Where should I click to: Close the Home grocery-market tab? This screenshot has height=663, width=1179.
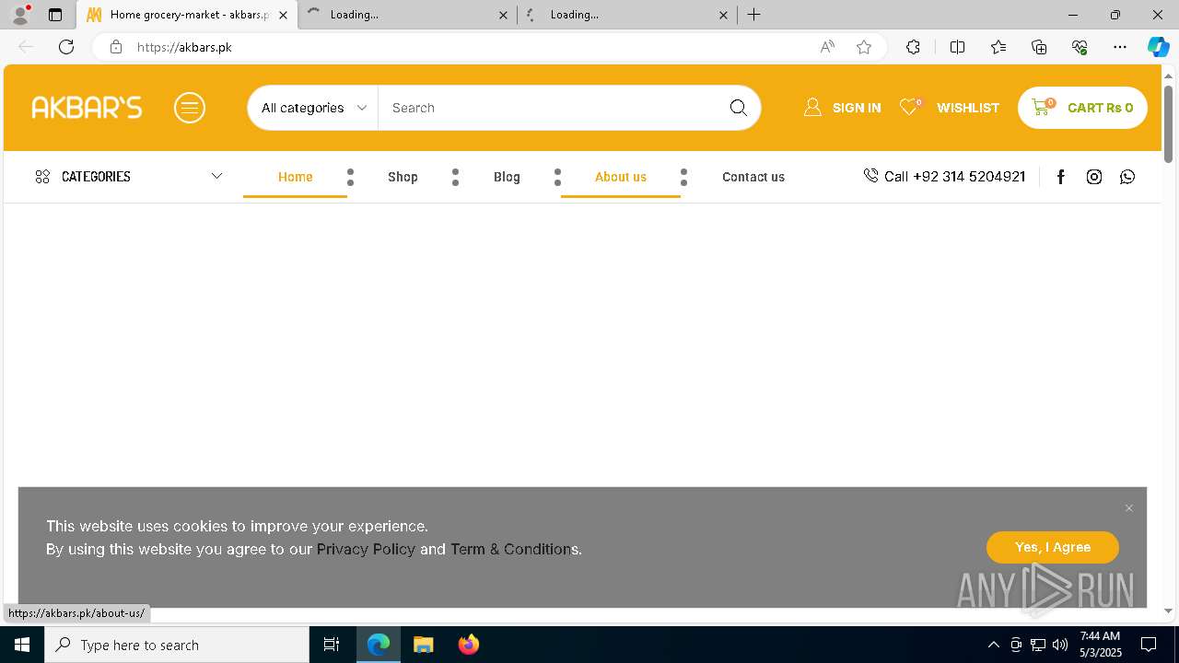coord(284,15)
